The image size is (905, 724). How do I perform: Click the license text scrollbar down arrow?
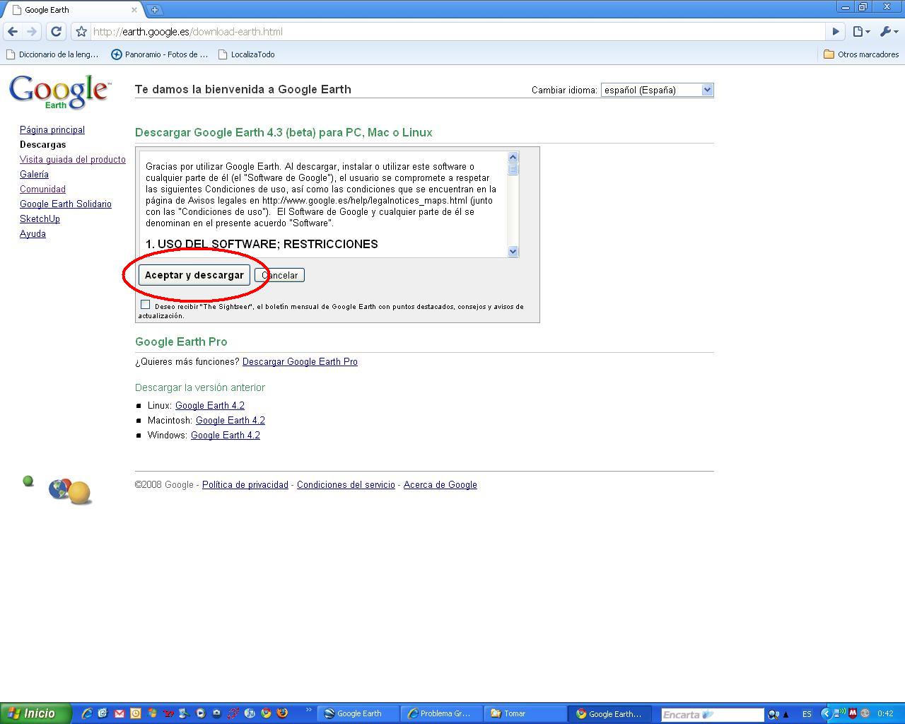point(513,251)
